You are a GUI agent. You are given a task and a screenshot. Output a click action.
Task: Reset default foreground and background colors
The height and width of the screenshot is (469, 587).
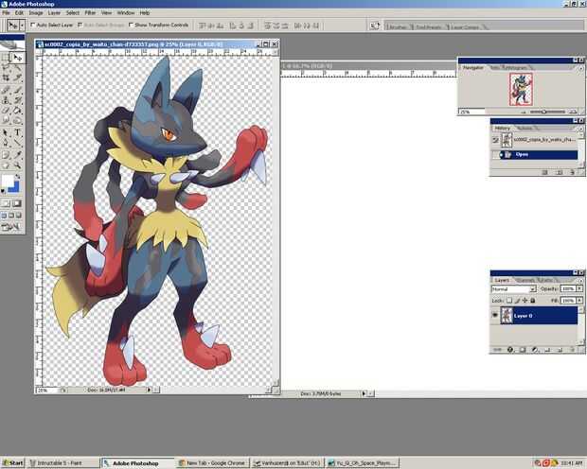(x=4, y=191)
